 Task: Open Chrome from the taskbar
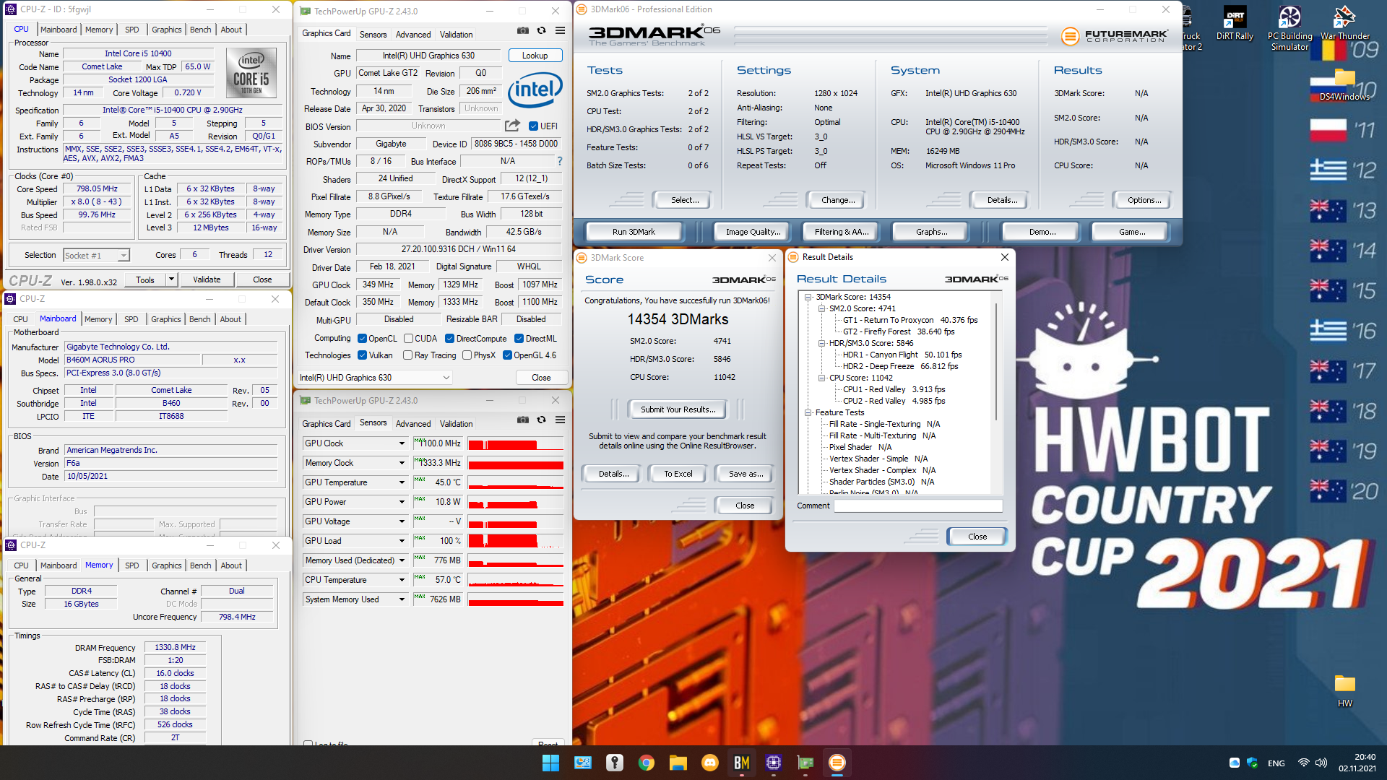647,763
